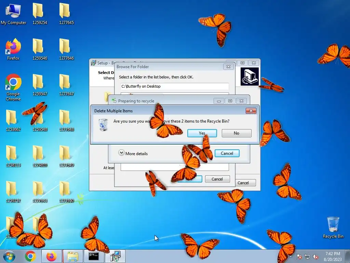Switch to Setup installer taskbar button
Screen dimensions: 350x263
tap(115, 256)
